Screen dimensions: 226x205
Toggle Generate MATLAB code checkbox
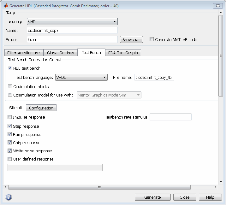pyautogui.click(x=152, y=39)
